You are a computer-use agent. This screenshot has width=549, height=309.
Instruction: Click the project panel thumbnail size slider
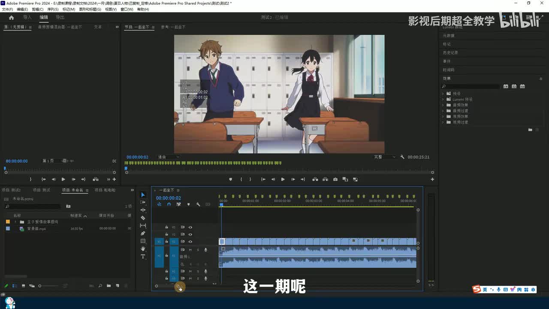(x=48, y=286)
